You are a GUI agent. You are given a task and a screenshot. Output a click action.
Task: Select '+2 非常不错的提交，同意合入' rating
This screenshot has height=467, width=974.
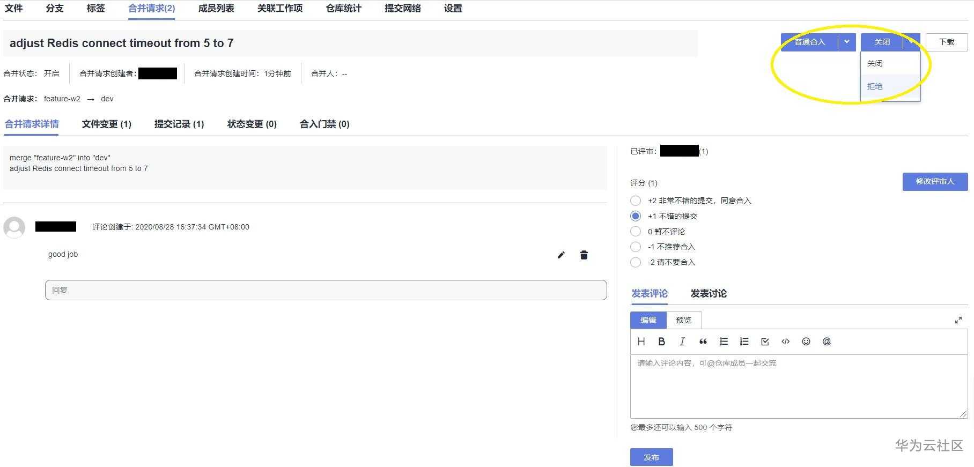(x=636, y=201)
